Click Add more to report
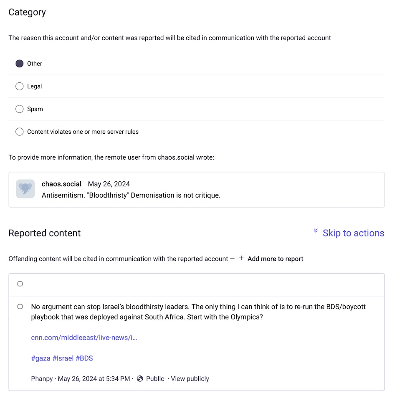 [275, 259]
